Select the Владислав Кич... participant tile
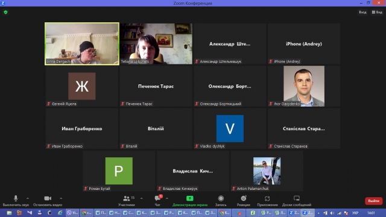386x217 pixels. 193,171
